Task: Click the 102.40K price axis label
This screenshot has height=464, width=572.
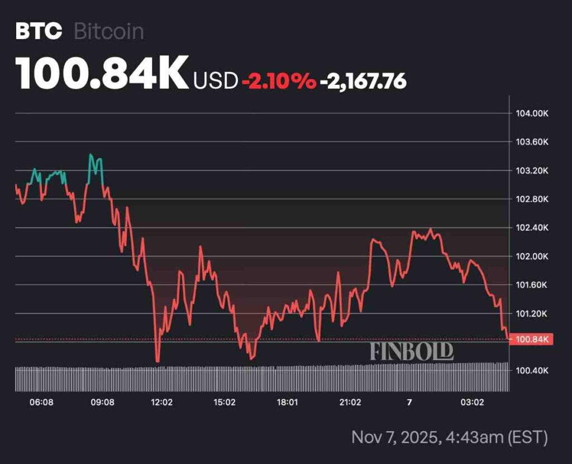Action: click(x=532, y=228)
